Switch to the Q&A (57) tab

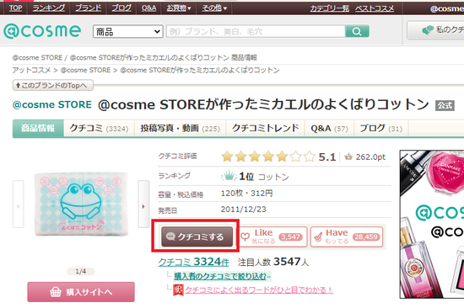coord(329,128)
